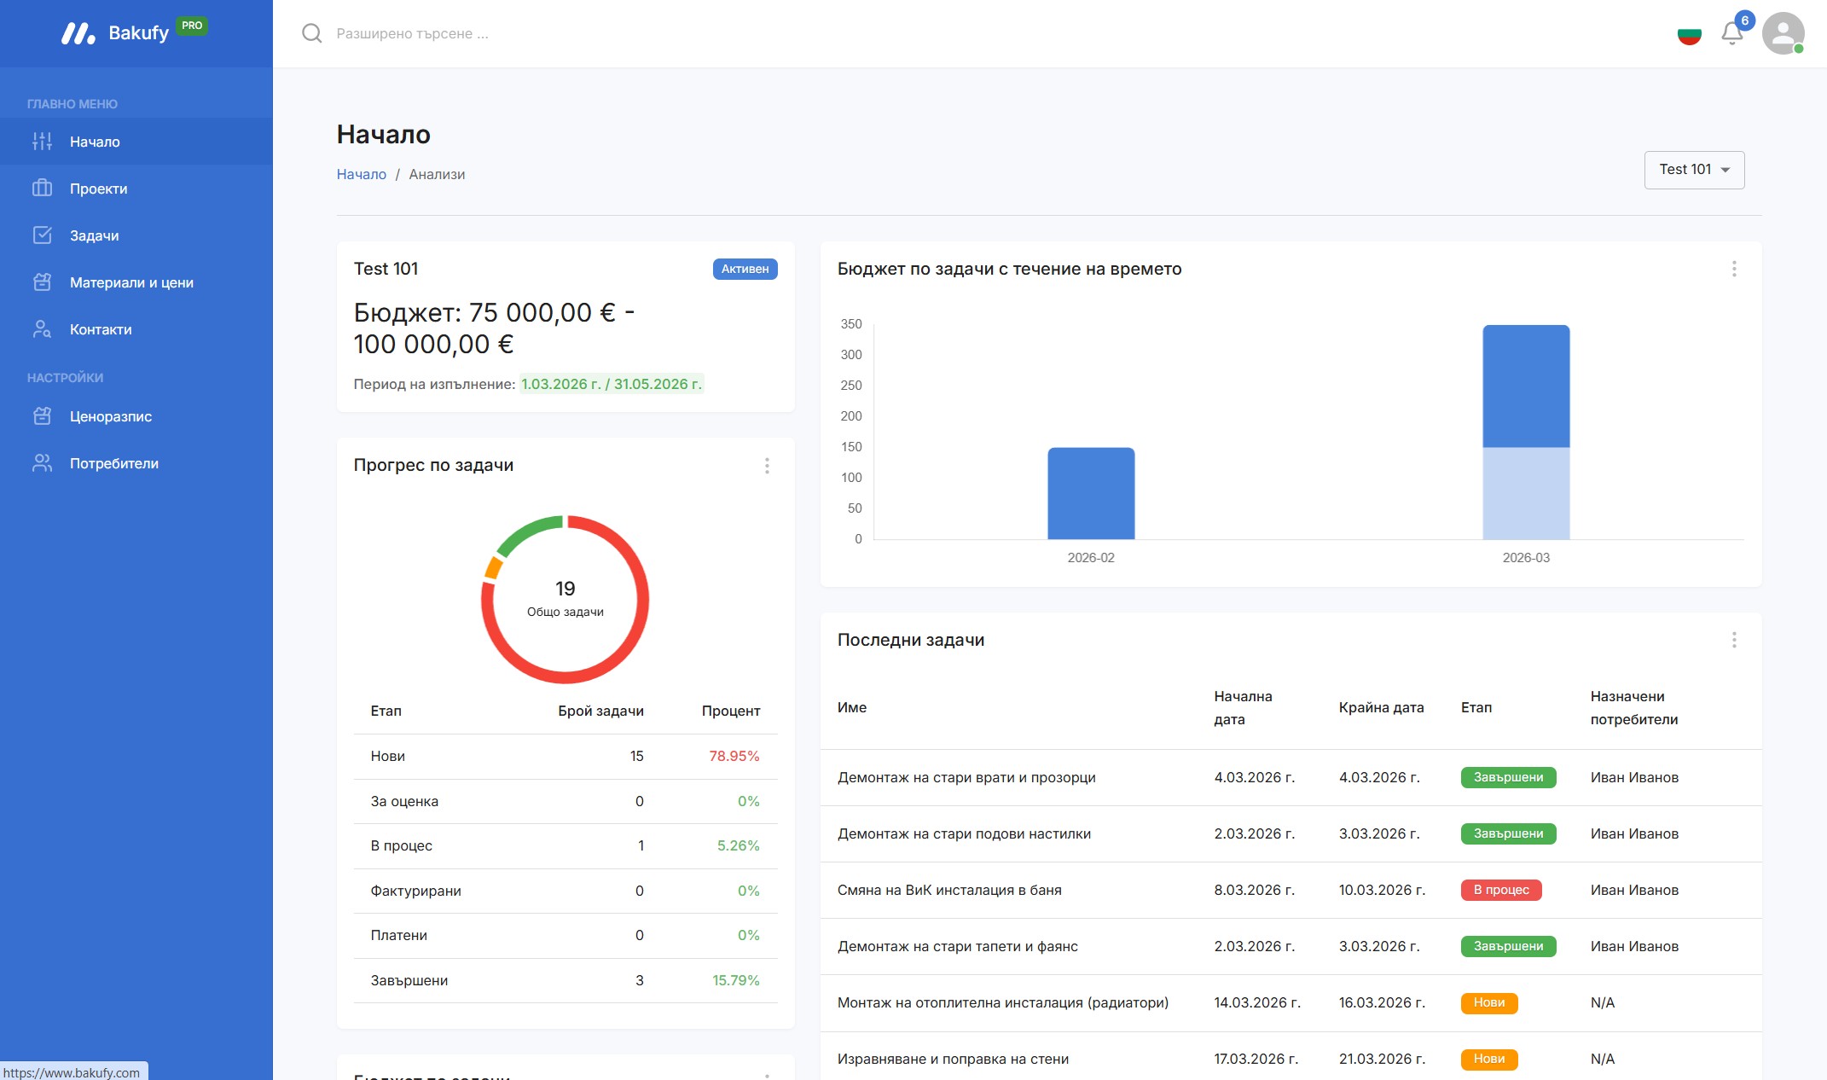Click task 'Демонтаж на стари врати и прозорци'
This screenshot has height=1080, width=1827.
[x=966, y=777]
